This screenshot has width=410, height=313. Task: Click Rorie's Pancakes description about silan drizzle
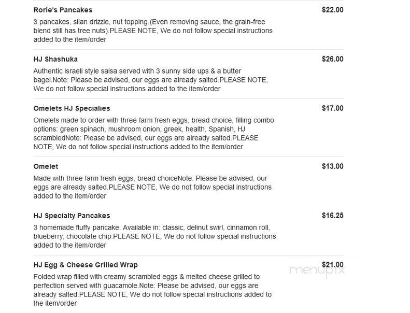[153, 31]
